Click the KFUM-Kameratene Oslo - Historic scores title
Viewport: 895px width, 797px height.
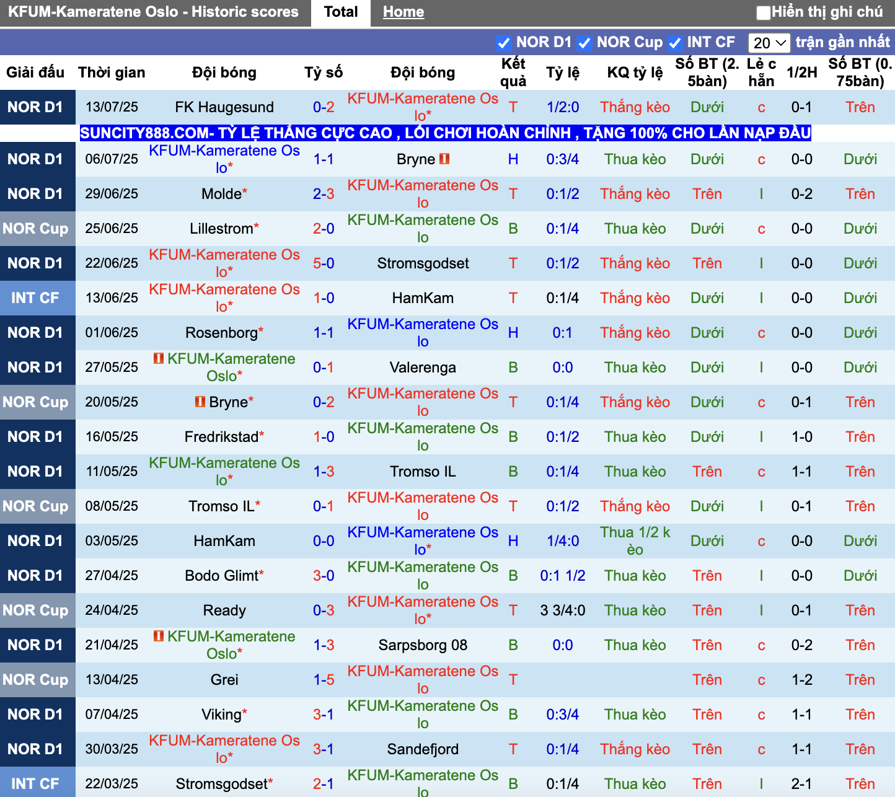(x=153, y=12)
